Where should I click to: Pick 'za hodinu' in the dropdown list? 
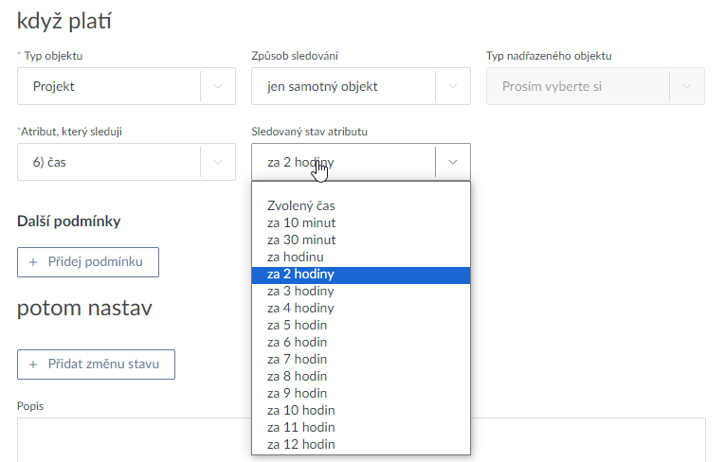(296, 257)
